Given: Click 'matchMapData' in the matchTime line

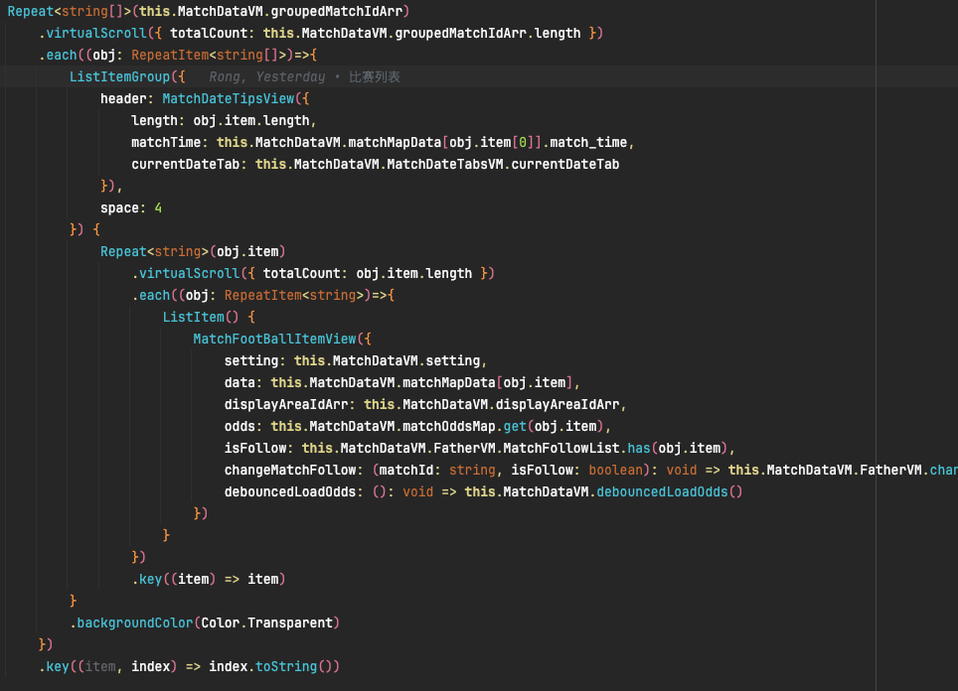Looking at the screenshot, I should (395, 142).
